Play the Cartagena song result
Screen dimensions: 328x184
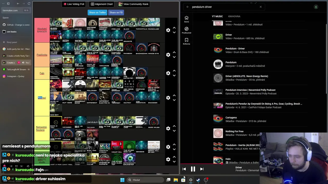click(x=259, y=119)
